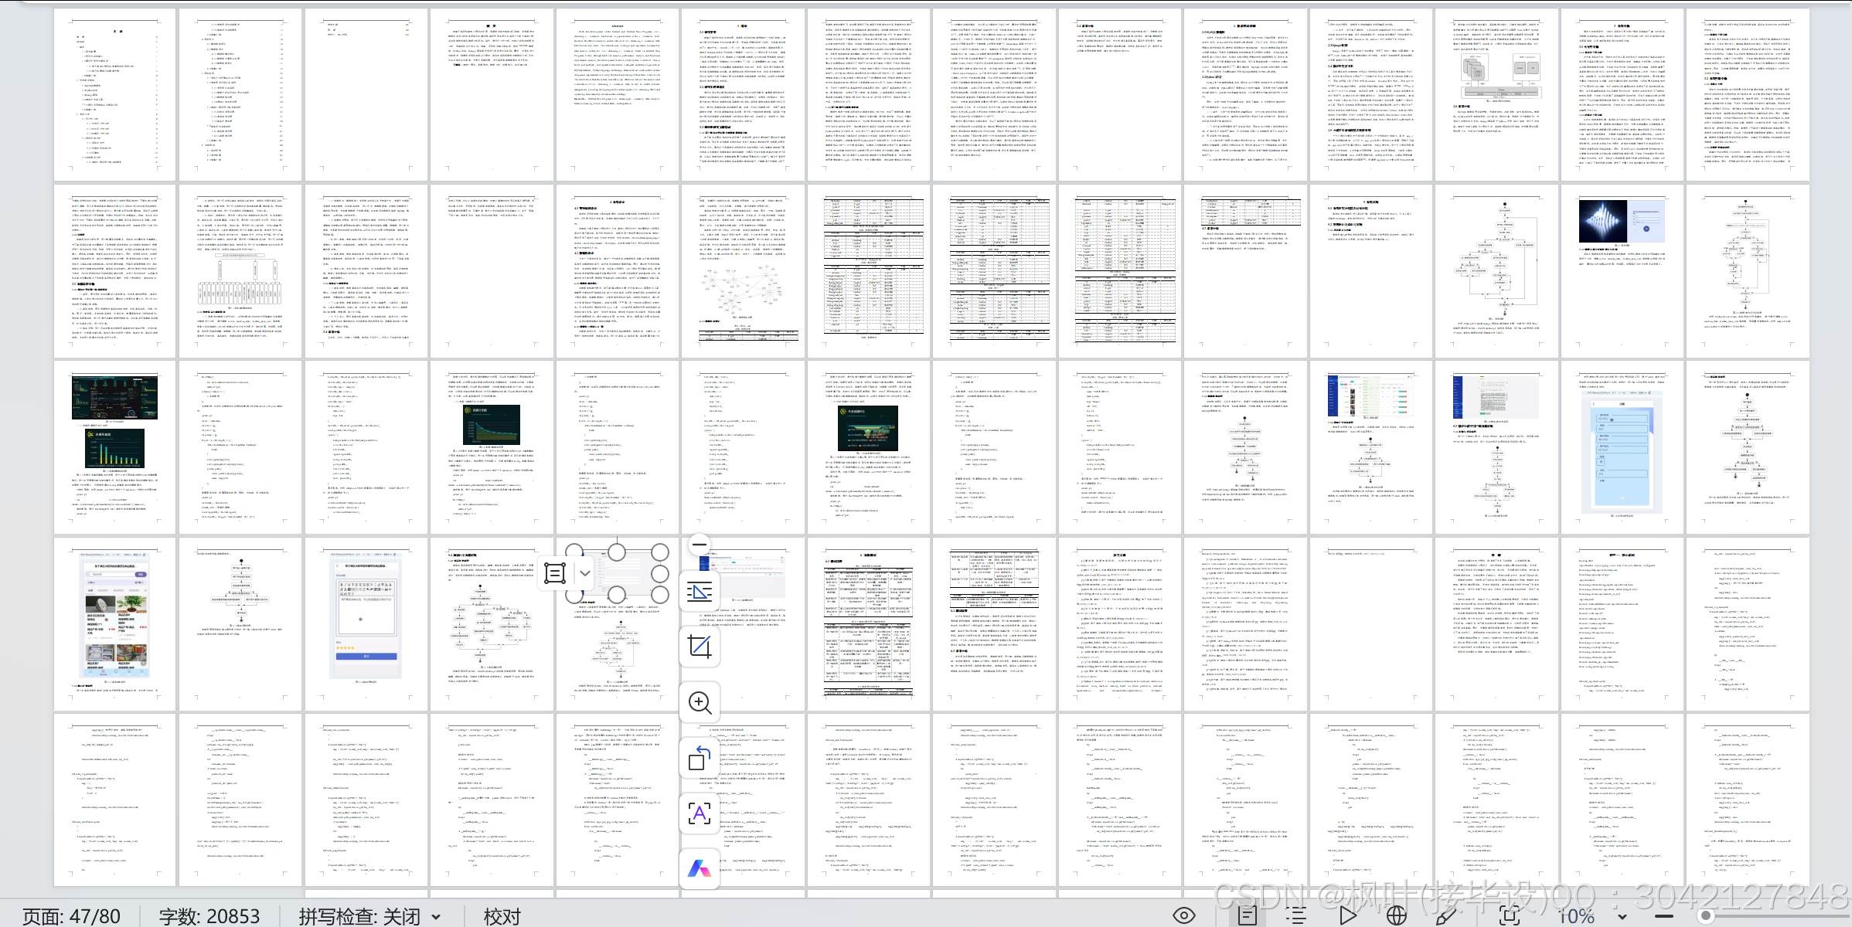This screenshot has height=927, width=1852.
Task: Toggle eye protection mode eye icon
Action: pyautogui.click(x=1183, y=916)
